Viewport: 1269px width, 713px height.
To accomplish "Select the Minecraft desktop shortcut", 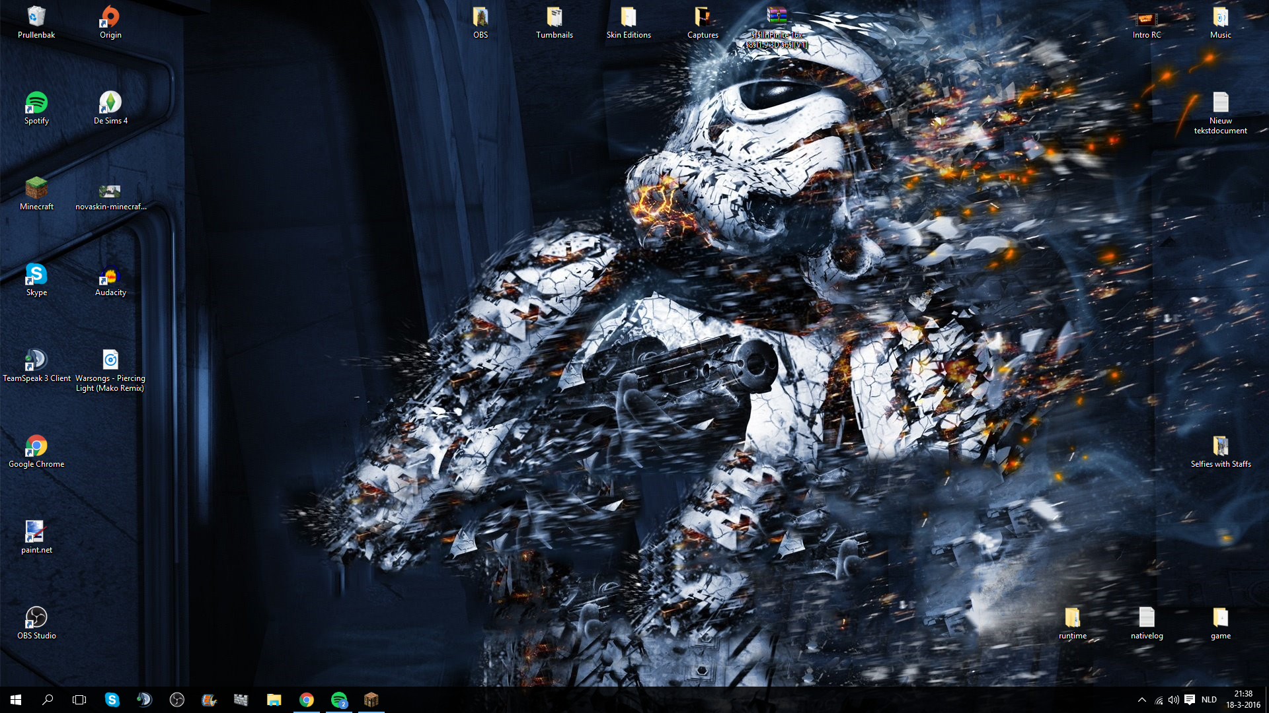I will tap(36, 194).
